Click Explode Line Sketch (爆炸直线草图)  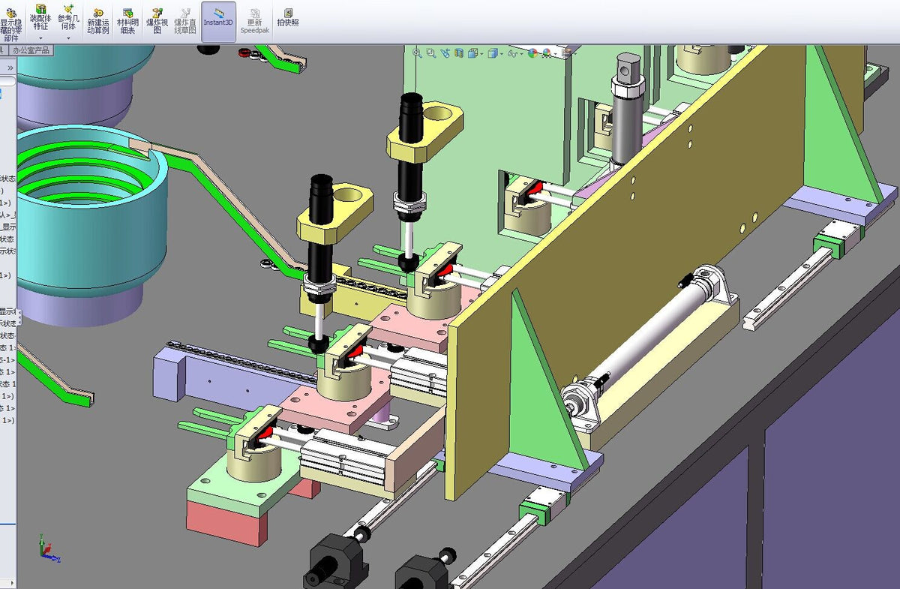(x=185, y=22)
